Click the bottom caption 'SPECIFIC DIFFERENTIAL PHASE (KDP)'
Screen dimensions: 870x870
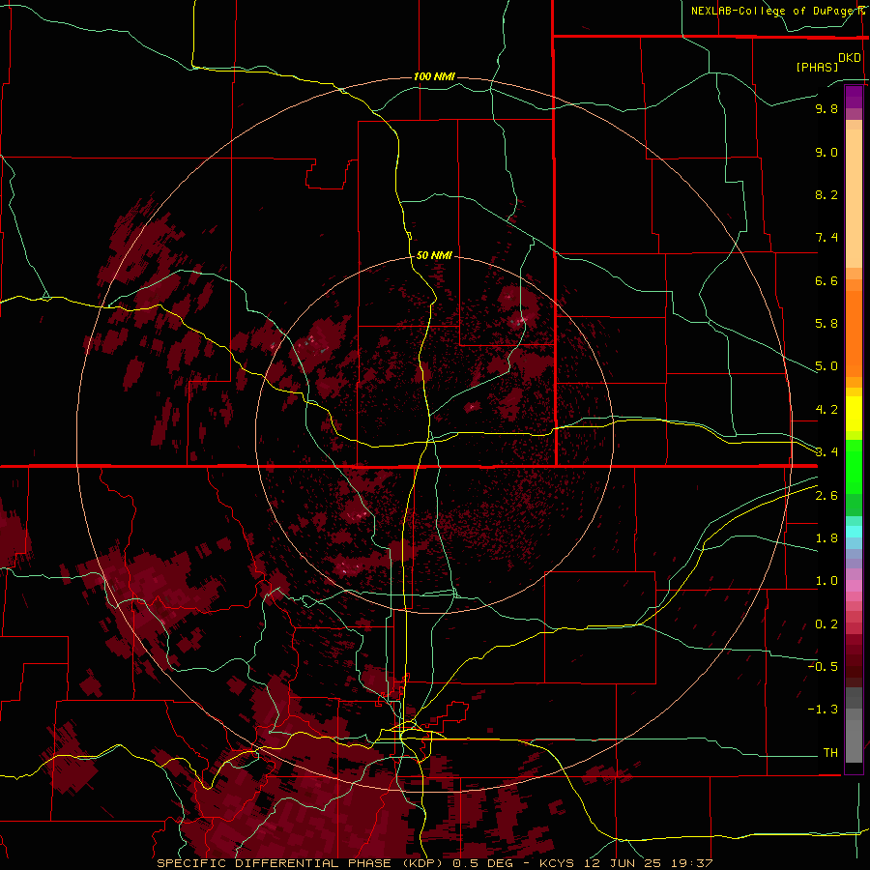tap(303, 863)
